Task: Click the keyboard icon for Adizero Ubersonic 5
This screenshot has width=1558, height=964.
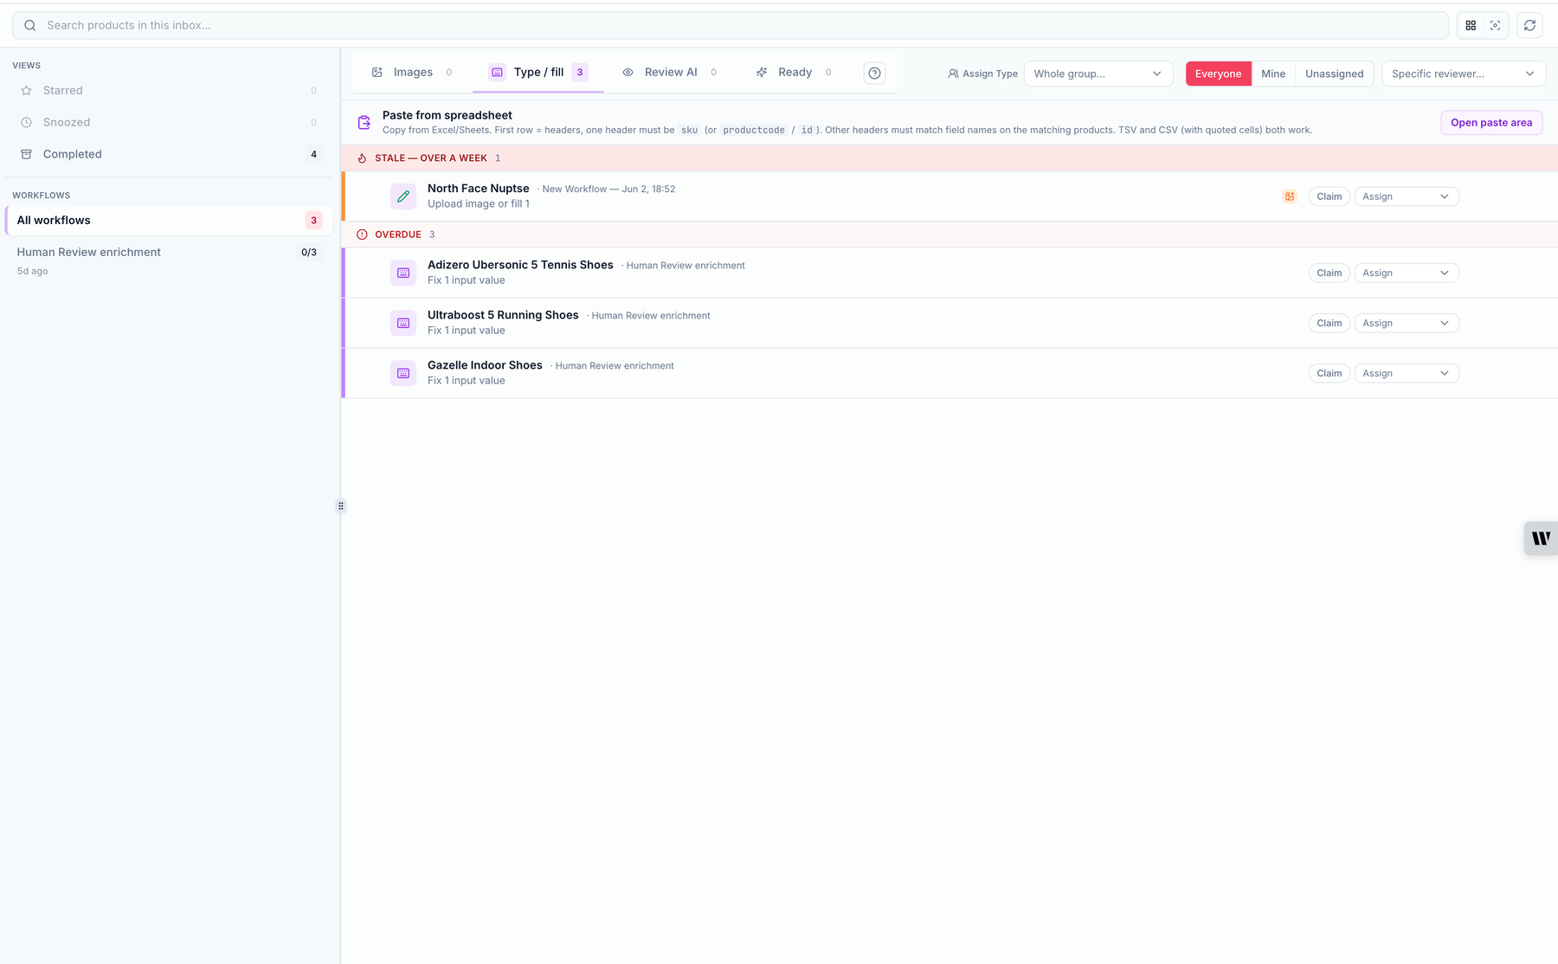Action: [403, 273]
